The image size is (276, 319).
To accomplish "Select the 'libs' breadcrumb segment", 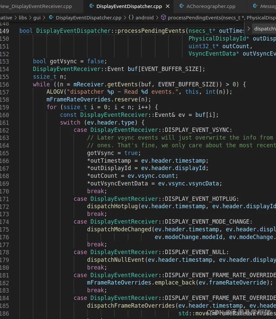I will (x=23, y=18).
